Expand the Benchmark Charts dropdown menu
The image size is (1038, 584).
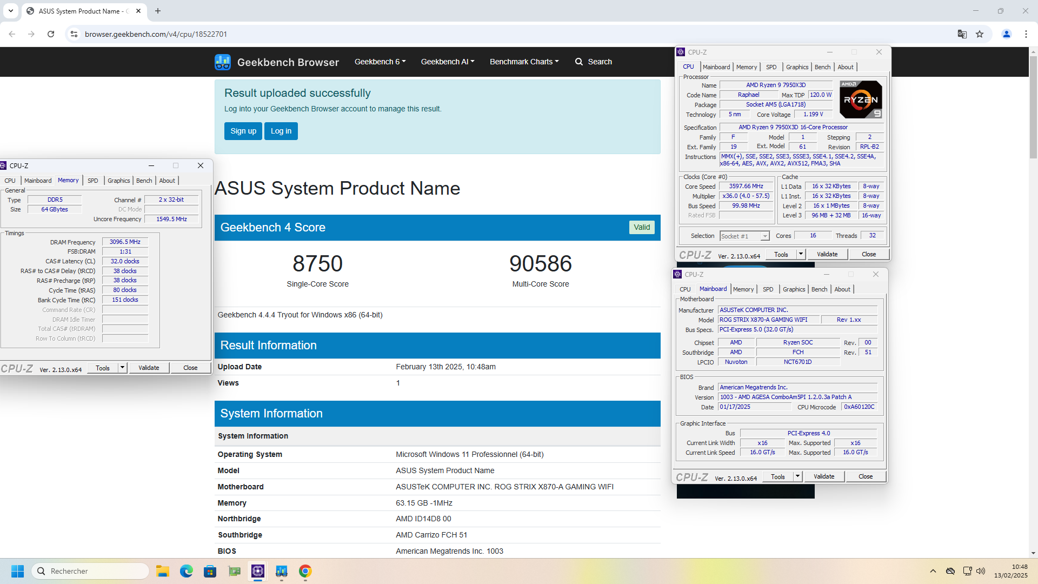click(x=524, y=62)
